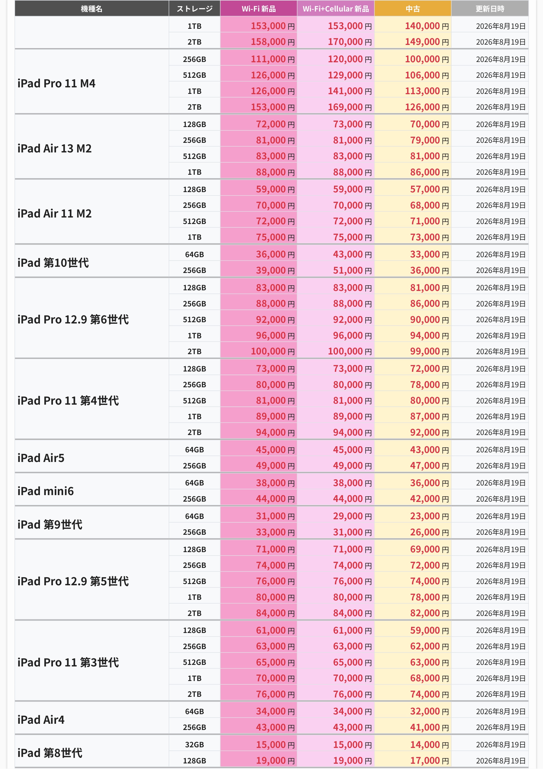Select iPad Pro 12.9 第5世代 model name
This screenshot has height=769, width=543.
point(73,581)
